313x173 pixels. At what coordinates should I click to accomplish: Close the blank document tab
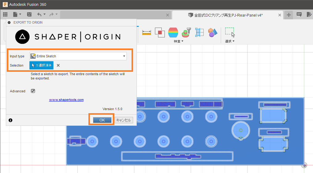(168, 15)
